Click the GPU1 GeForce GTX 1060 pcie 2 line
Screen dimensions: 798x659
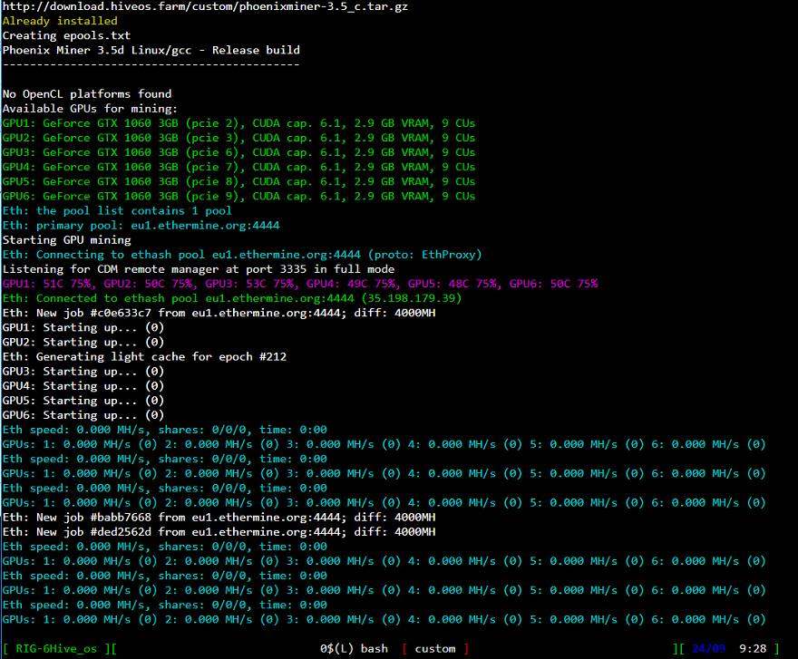[x=238, y=123]
